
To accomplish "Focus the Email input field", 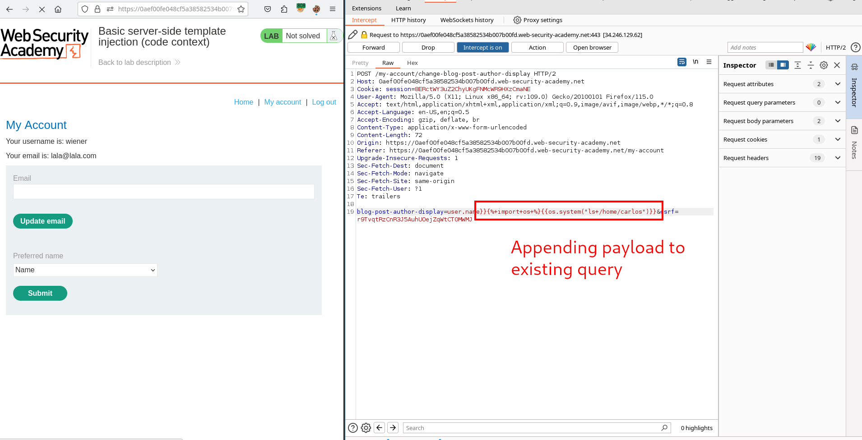I will tap(164, 192).
